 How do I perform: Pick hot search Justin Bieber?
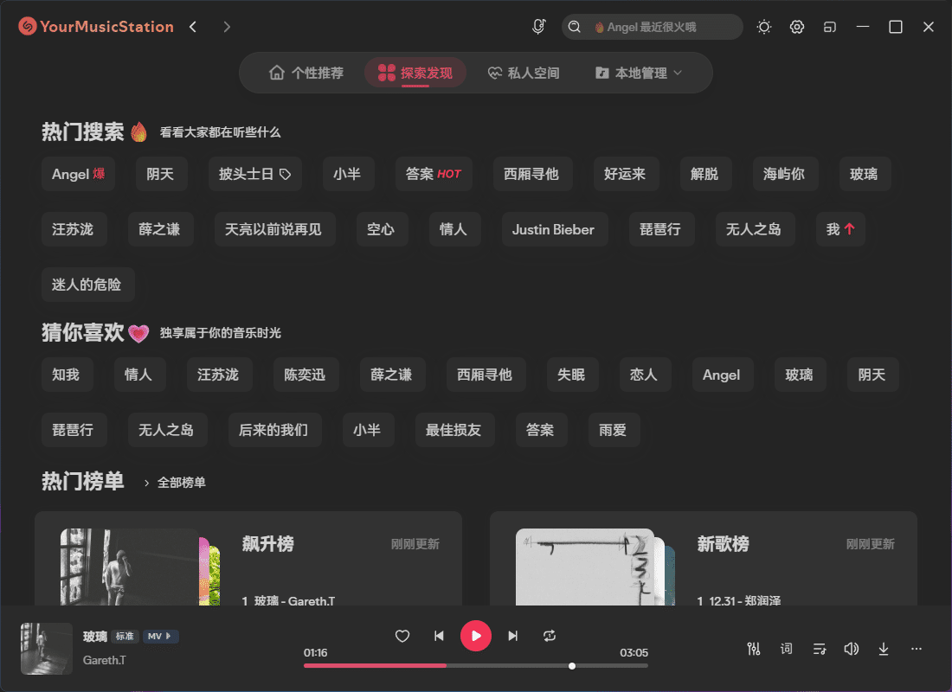tap(553, 229)
